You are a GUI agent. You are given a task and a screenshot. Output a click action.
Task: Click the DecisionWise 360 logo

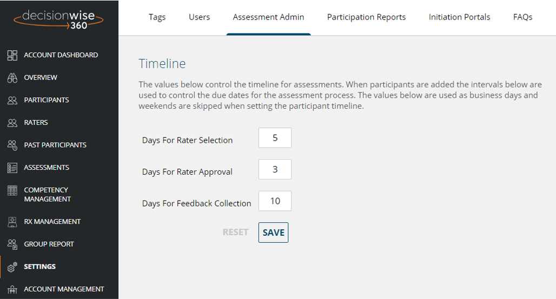[x=59, y=19]
